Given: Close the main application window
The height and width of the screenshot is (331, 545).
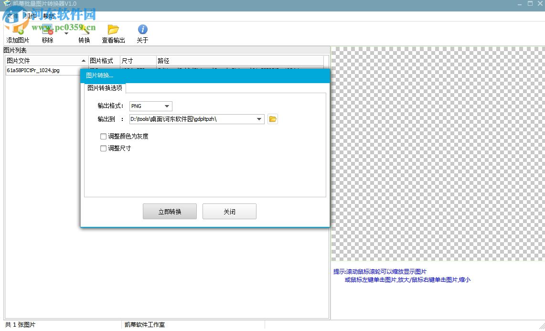Looking at the screenshot, I should (541, 4).
